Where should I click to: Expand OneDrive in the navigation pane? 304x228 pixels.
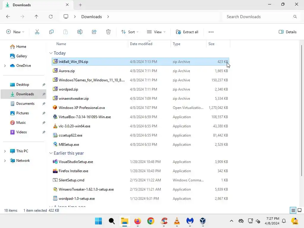(5, 66)
